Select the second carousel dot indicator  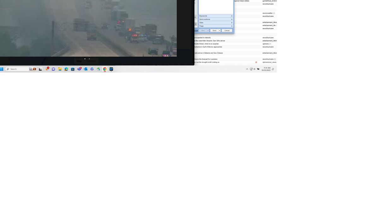[x=89, y=59]
